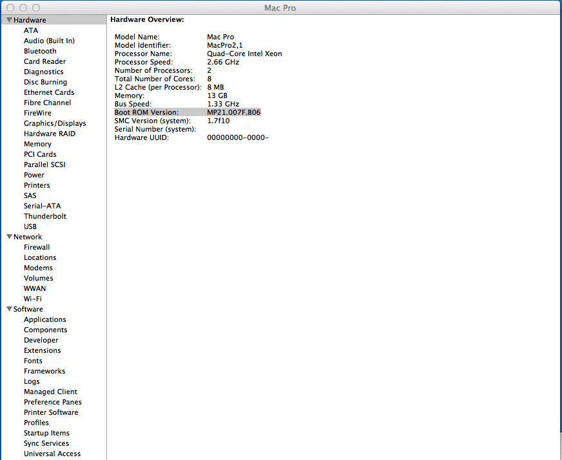Select the Boot ROM Version row
This screenshot has height=460, width=562.
188,112
